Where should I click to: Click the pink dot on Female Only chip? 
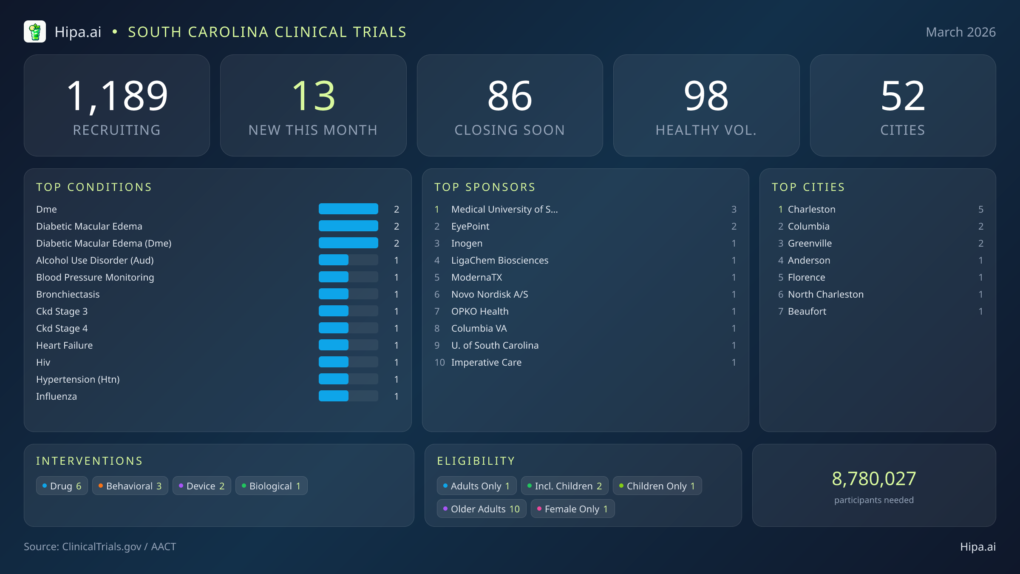click(x=539, y=509)
